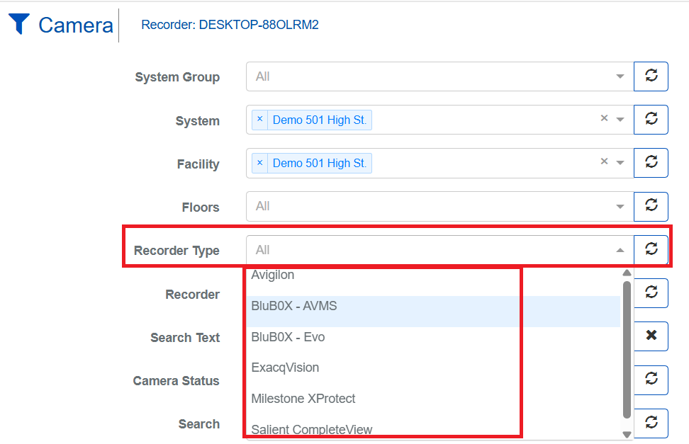Screen dimensions: 689x444
Task: Refresh the Recorder field
Action: [651, 293]
